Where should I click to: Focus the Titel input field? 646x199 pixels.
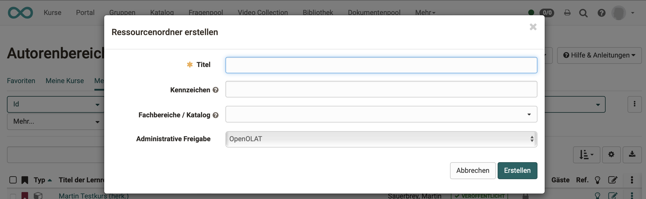point(381,65)
